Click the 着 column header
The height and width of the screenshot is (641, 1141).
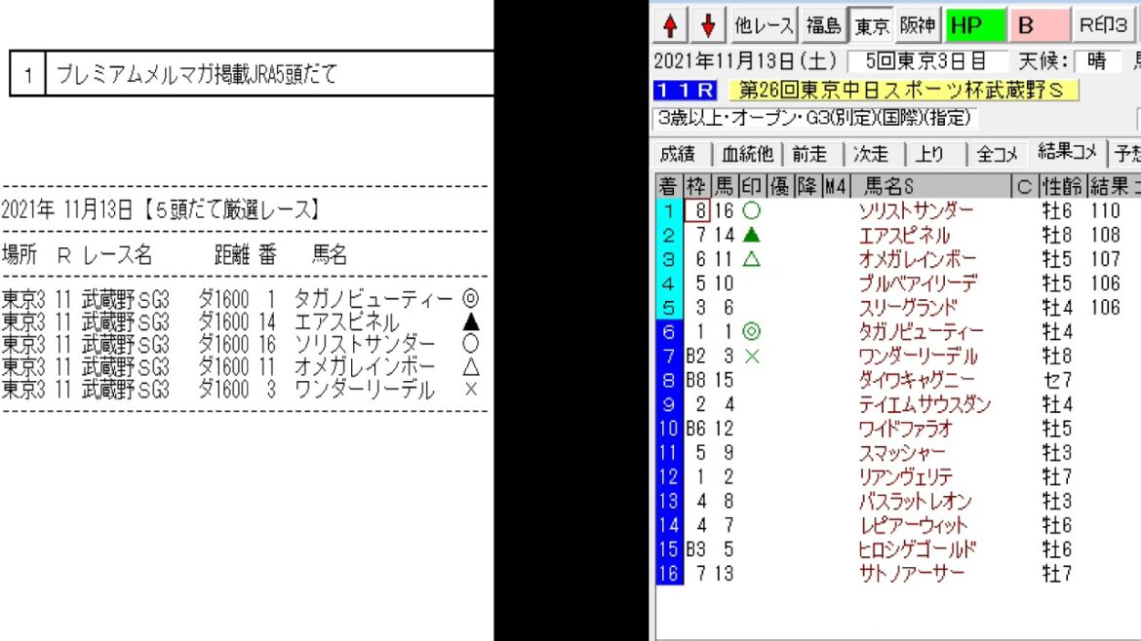pos(667,184)
